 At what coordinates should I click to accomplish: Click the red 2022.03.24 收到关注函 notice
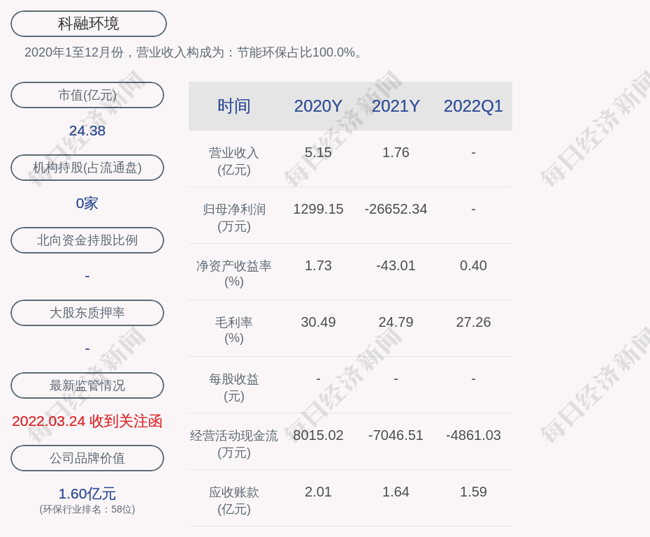87,421
